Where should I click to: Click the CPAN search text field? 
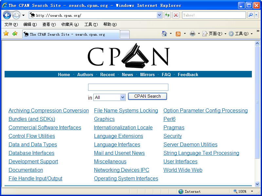(x=128, y=87)
